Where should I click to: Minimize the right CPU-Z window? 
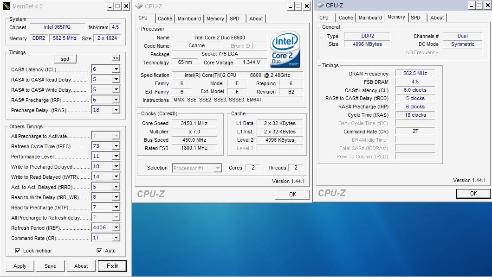(x=472, y=5)
